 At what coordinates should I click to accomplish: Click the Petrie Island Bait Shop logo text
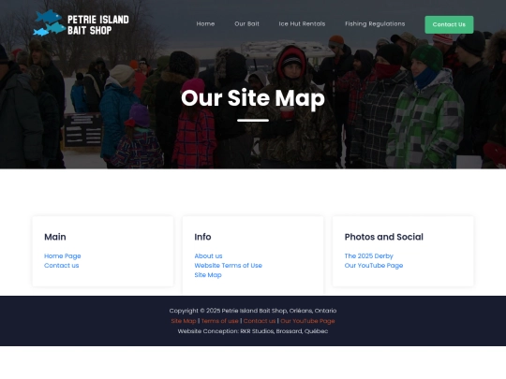click(98, 25)
